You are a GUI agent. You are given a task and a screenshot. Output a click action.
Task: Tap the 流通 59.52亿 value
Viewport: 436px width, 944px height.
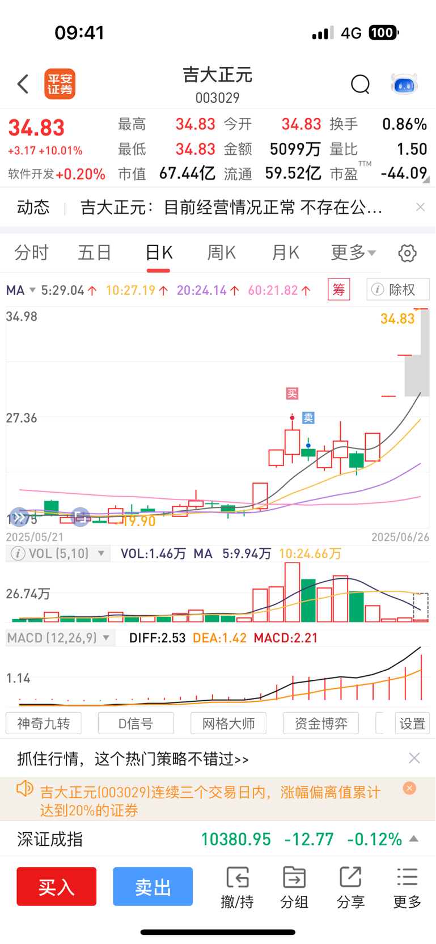coord(293,173)
